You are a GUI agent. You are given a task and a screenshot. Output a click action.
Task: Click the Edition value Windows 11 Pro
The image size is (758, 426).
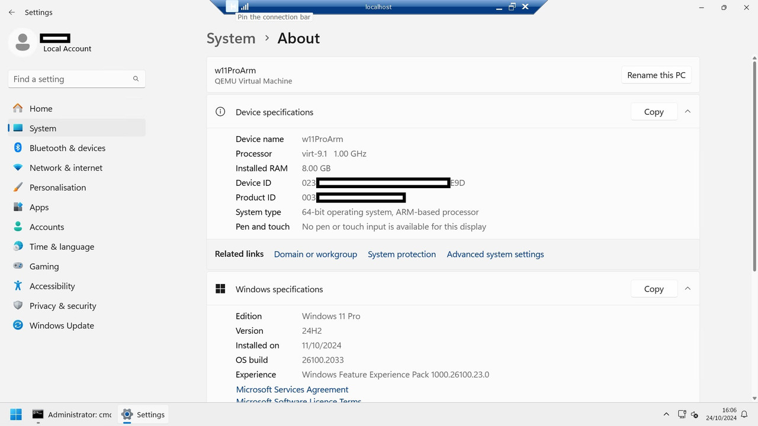[331, 316]
